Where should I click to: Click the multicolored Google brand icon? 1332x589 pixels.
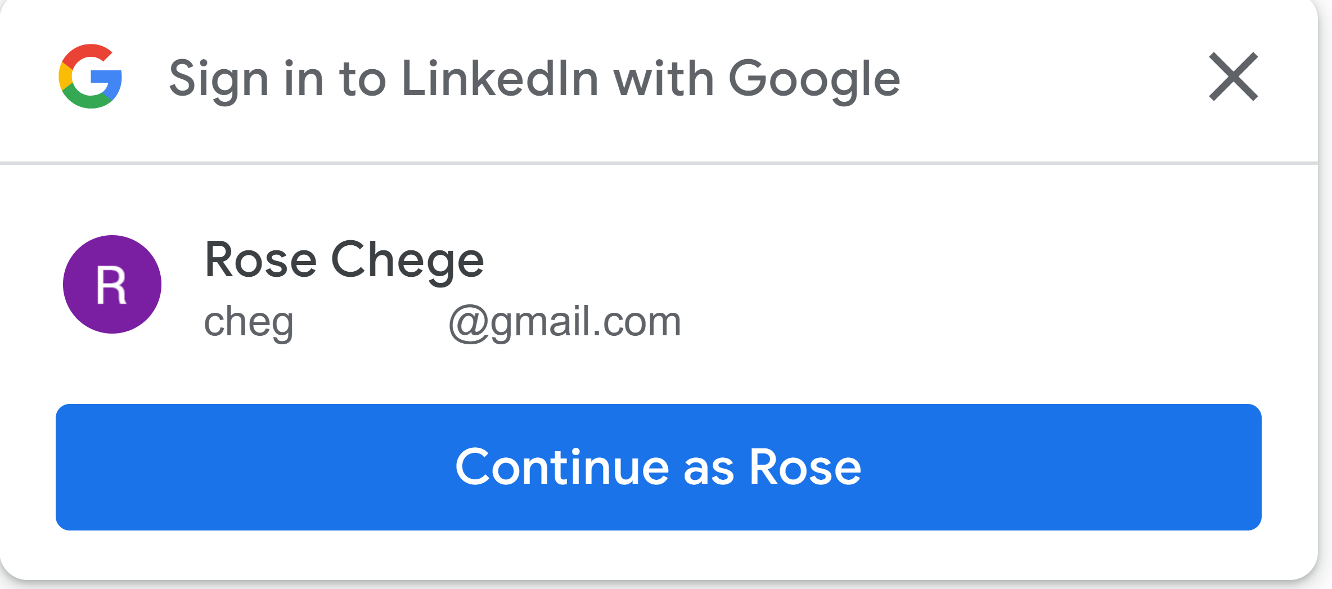tap(90, 77)
